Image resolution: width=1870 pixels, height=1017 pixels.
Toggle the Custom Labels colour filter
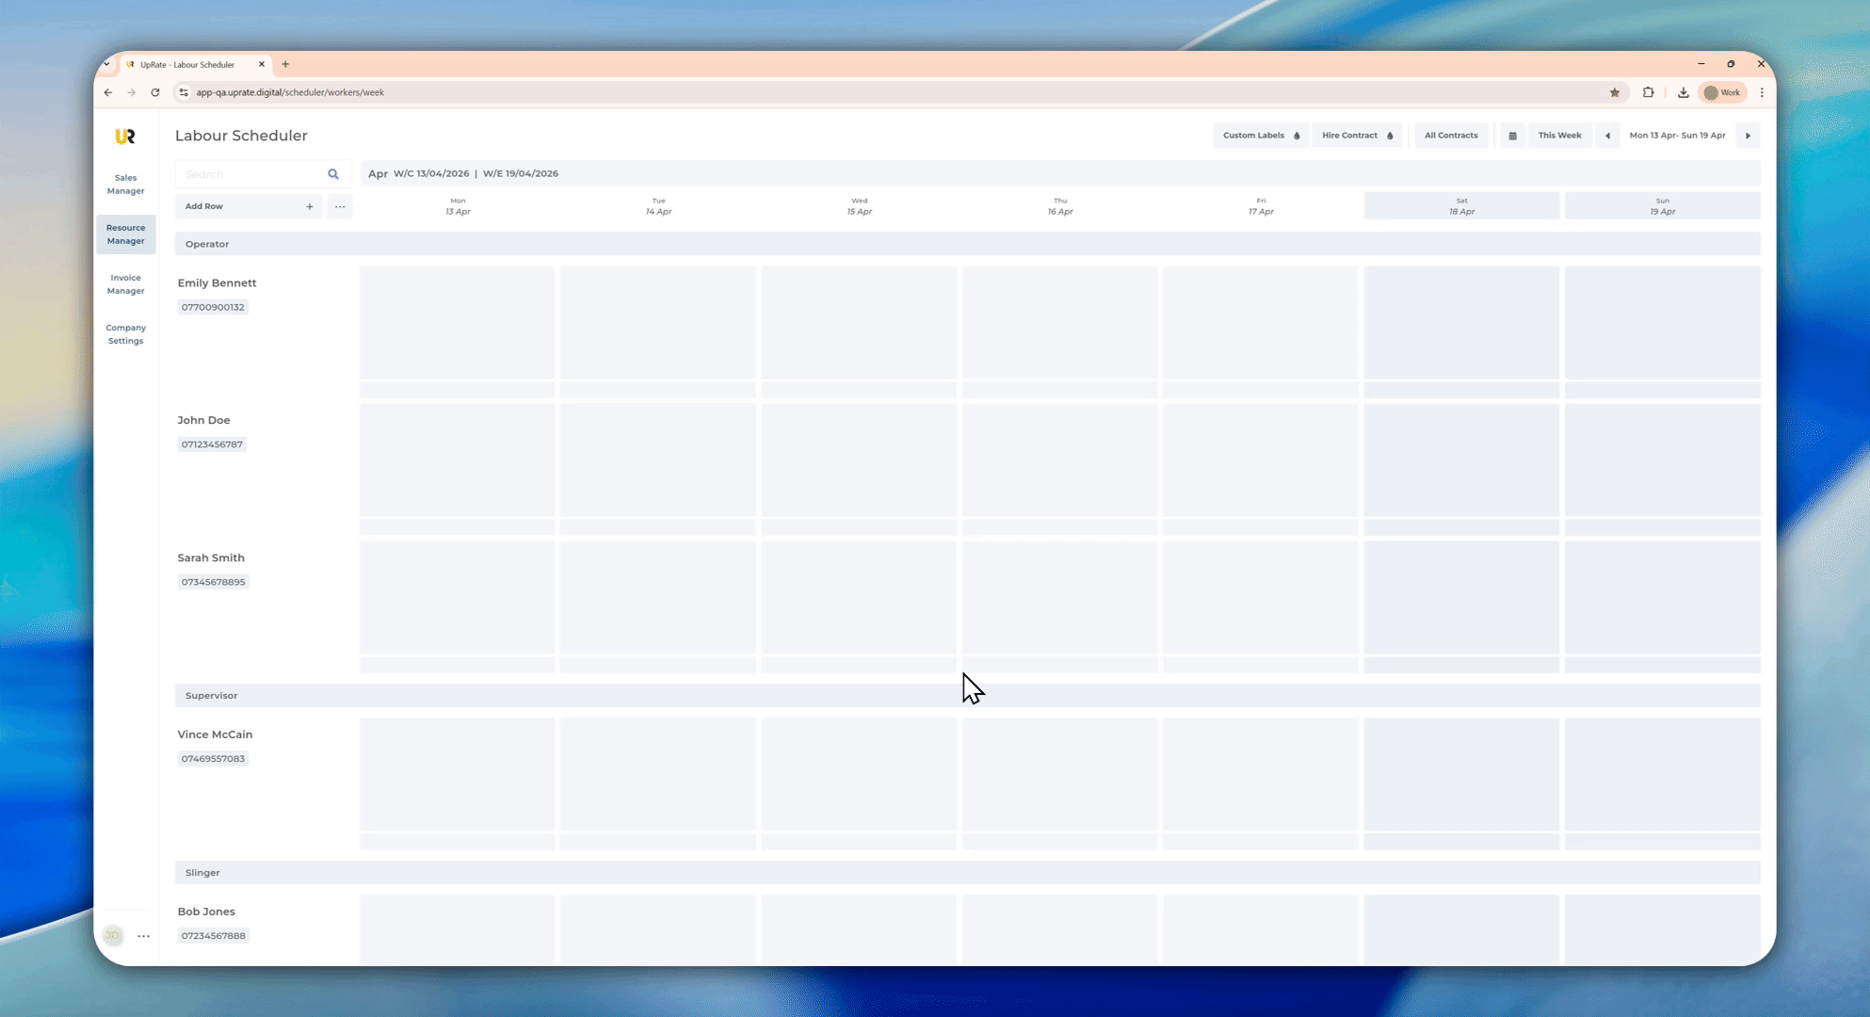pyautogui.click(x=1261, y=136)
